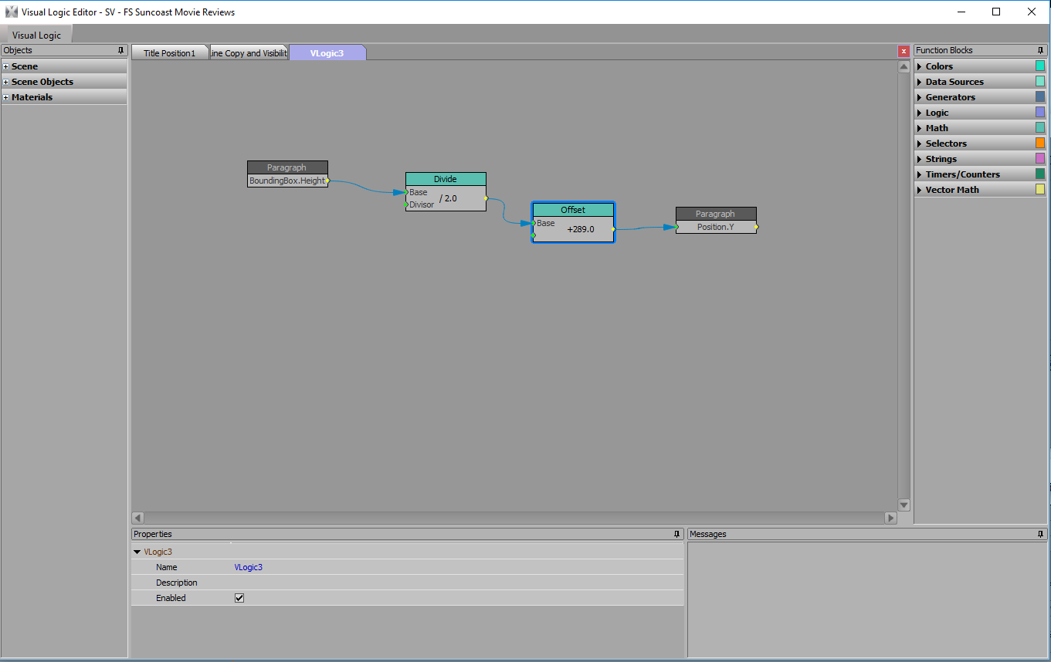Select the Divide node header
The width and height of the screenshot is (1051, 662).
click(446, 179)
